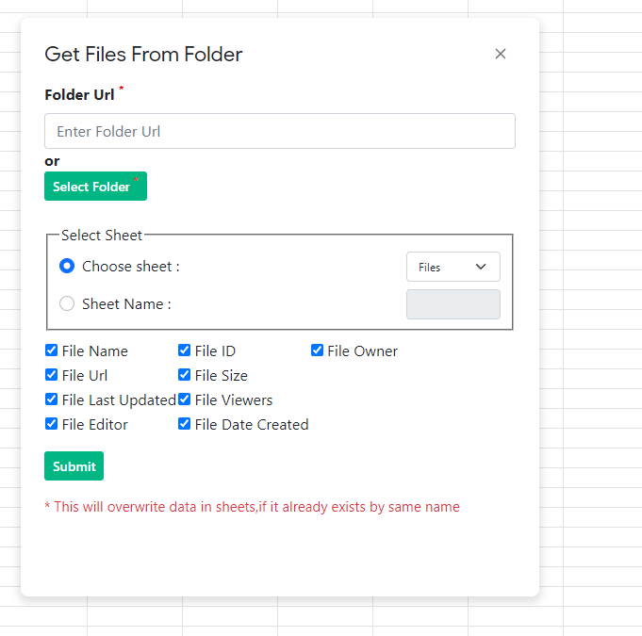
Task: Toggle the File Editor checkbox
Action: (52, 424)
